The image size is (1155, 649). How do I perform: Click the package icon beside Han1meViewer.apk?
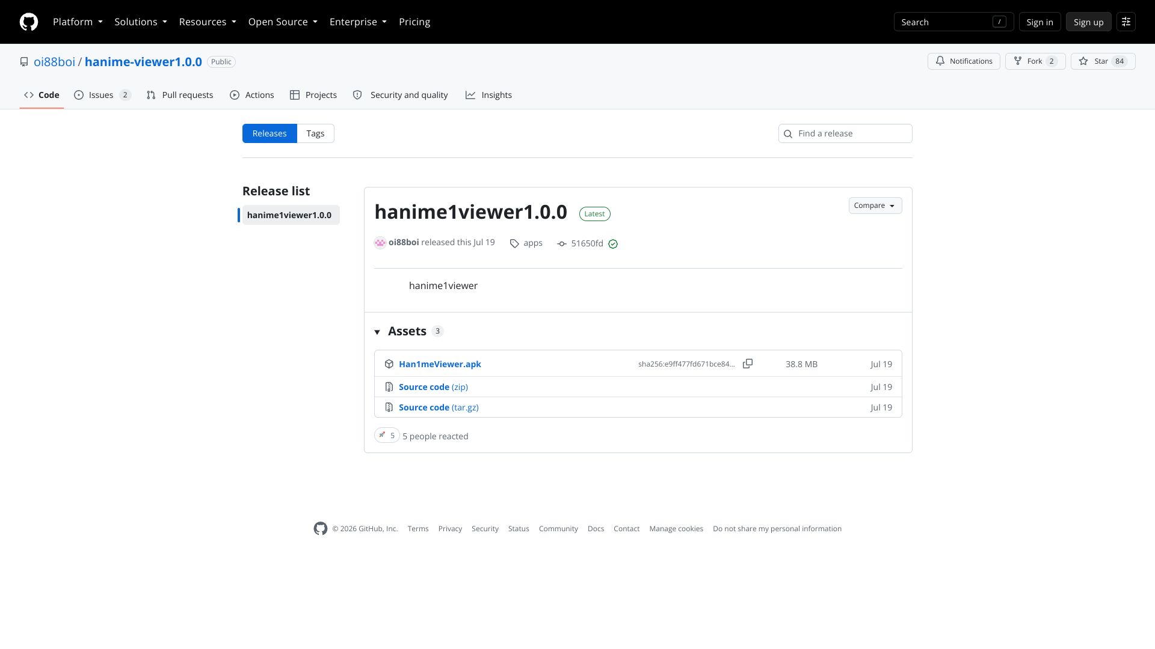pyautogui.click(x=389, y=364)
